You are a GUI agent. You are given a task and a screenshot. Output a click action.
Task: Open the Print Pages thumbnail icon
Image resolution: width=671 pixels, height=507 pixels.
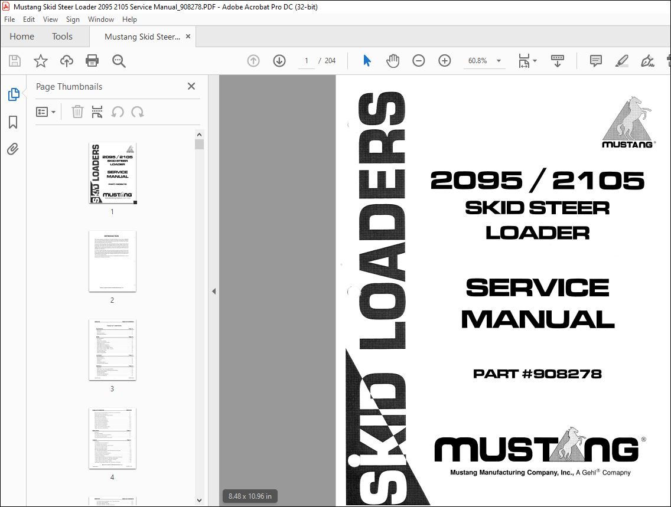97,112
